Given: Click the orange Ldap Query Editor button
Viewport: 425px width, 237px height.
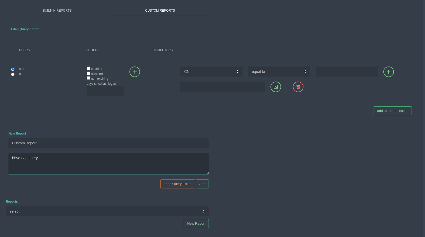Looking at the screenshot, I should click(x=178, y=184).
